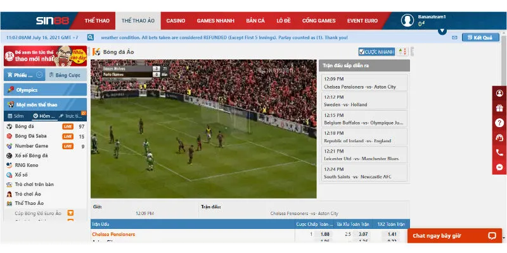Open Xổ số Bóng đá row

[x=45, y=156]
